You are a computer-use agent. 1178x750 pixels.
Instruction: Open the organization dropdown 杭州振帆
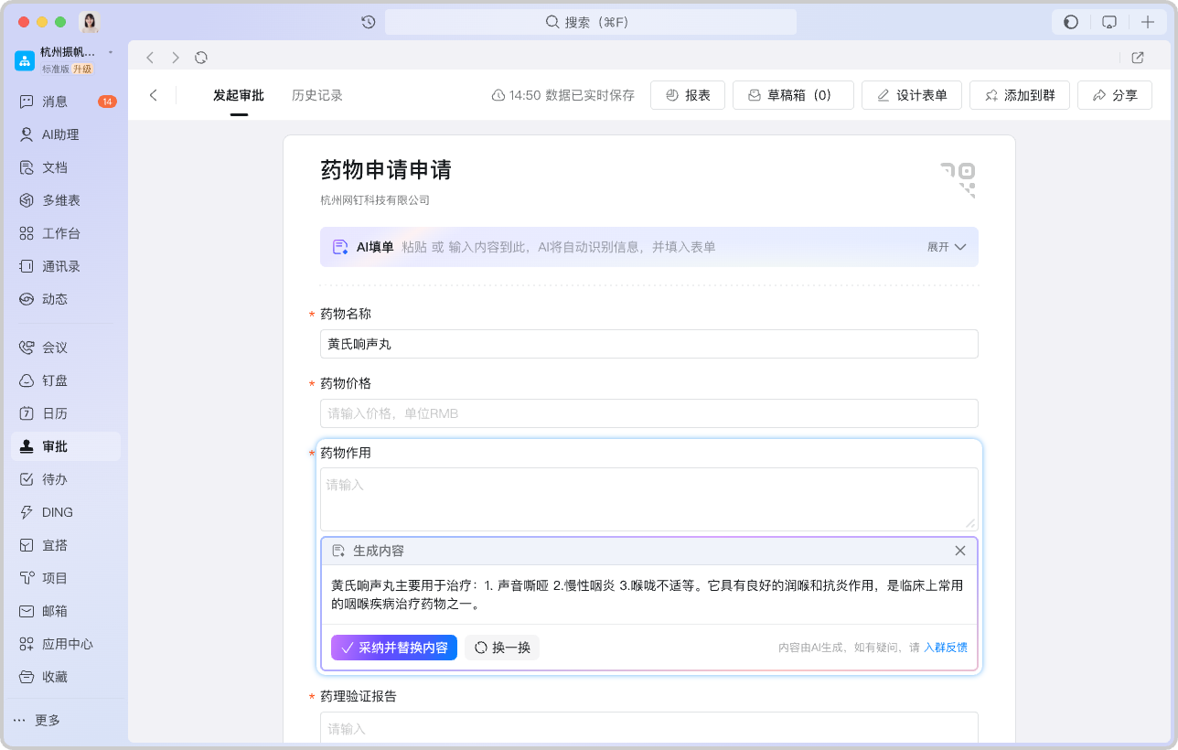[x=75, y=52]
